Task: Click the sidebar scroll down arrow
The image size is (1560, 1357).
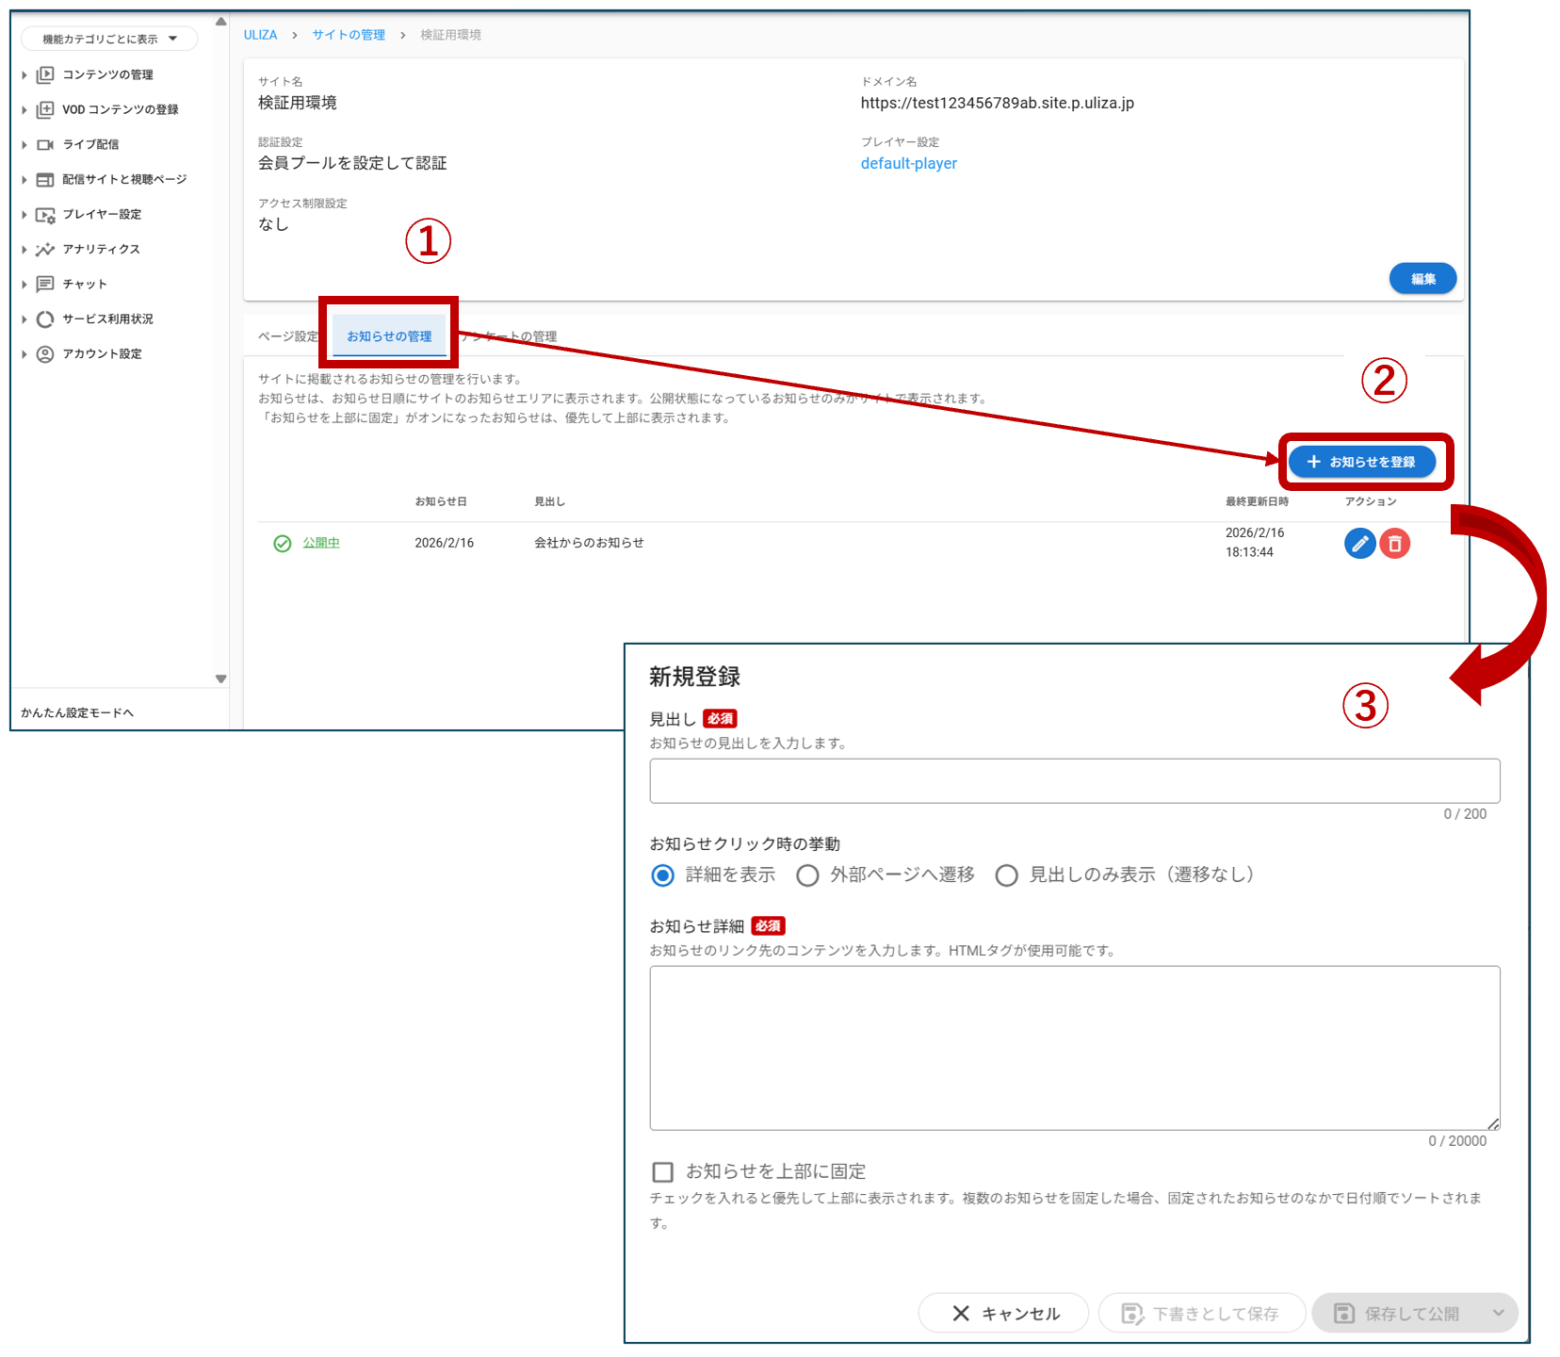Action: click(220, 678)
